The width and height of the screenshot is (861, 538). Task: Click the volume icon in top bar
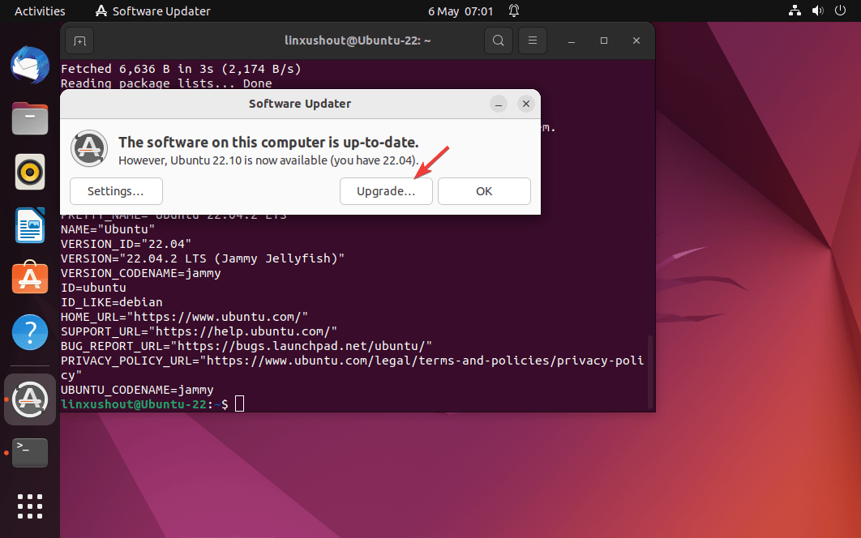click(x=817, y=11)
